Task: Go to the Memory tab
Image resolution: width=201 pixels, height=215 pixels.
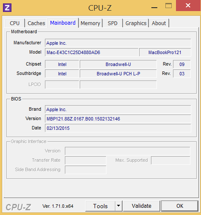Action: coord(90,23)
